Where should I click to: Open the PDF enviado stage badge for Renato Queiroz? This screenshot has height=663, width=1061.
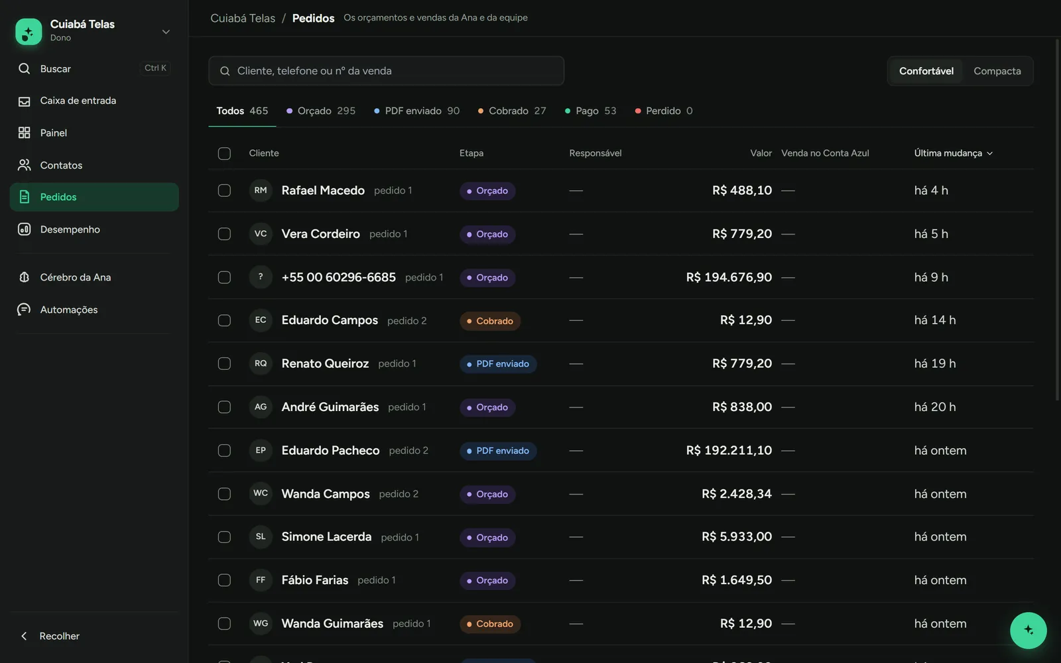point(498,364)
